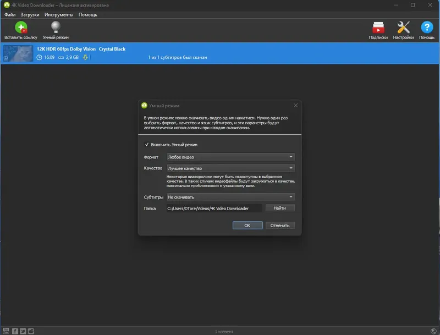Expand the Формат dropdown showing Любое видео
The image size is (440, 335).
click(230, 157)
